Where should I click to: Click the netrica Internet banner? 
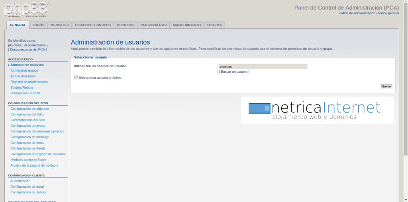pyautogui.click(x=317, y=110)
